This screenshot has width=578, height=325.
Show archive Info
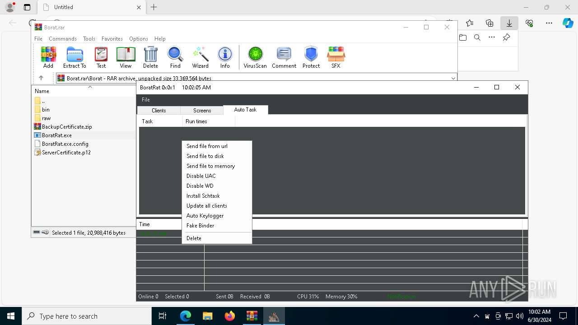pos(225,57)
